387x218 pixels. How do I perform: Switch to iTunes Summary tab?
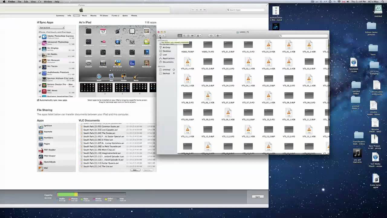(x=60, y=15)
